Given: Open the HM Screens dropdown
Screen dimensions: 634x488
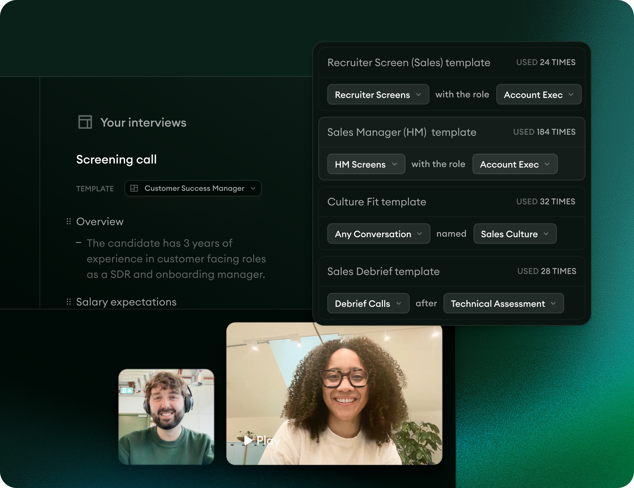Looking at the screenshot, I should (x=366, y=164).
